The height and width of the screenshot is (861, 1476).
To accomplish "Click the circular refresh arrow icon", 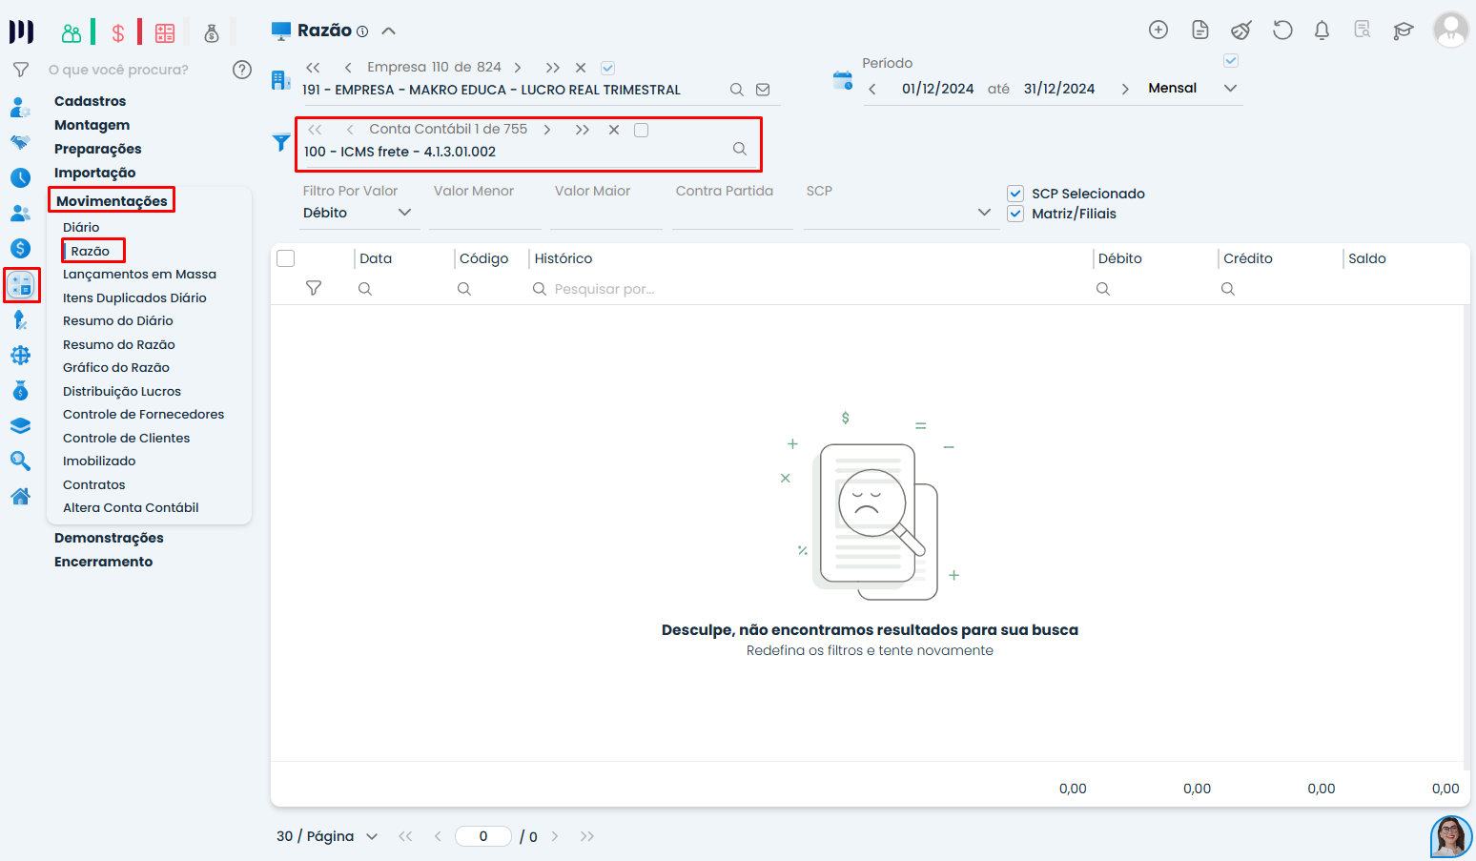I will [x=1282, y=30].
